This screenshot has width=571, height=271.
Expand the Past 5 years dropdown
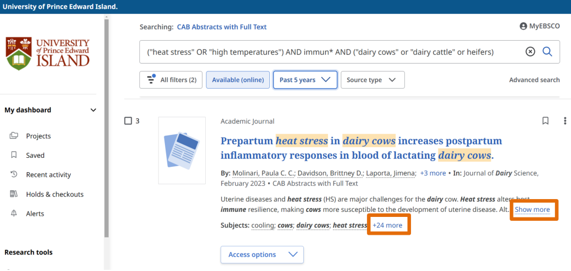(305, 80)
